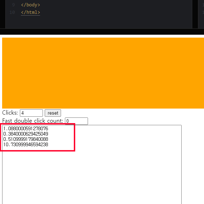Select the Fast double click count field
The height and width of the screenshot is (204, 204).
(x=76, y=121)
